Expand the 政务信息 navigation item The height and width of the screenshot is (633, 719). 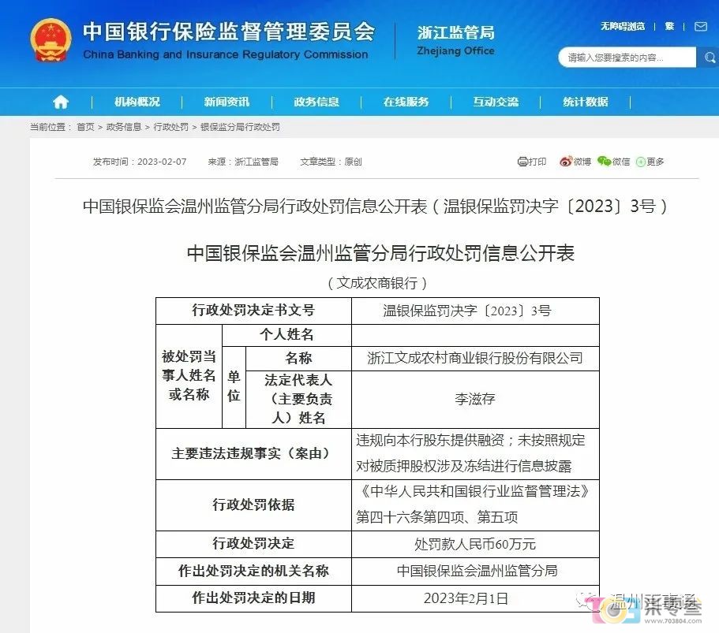(x=316, y=102)
